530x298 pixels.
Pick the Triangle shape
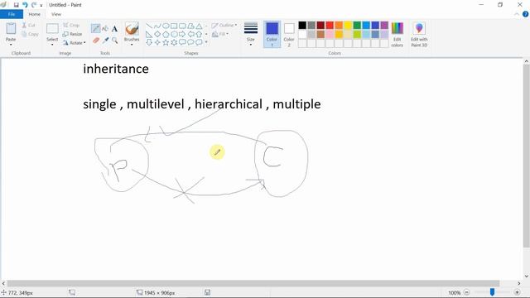(x=199, y=26)
